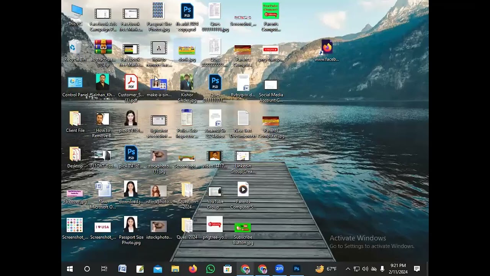Open the Windows Start menu

[70, 269]
